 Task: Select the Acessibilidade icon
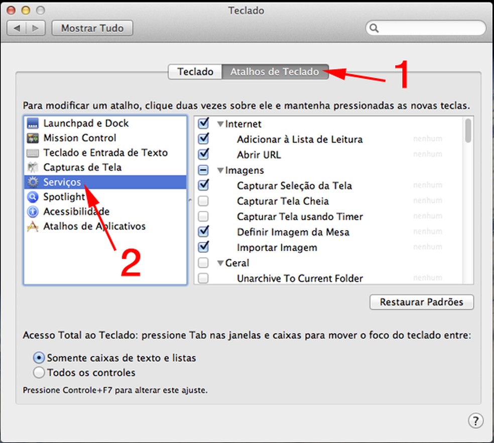click(33, 211)
